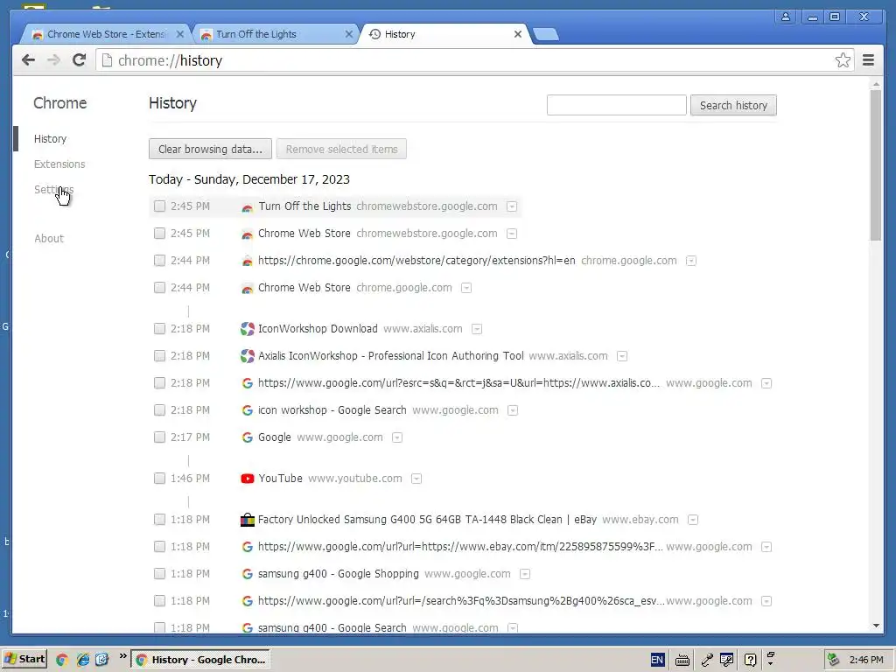The height and width of the screenshot is (672, 896).
Task: Open dropdown for Axialis IconWorkshop Professional entry
Action: click(x=622, y=356)
